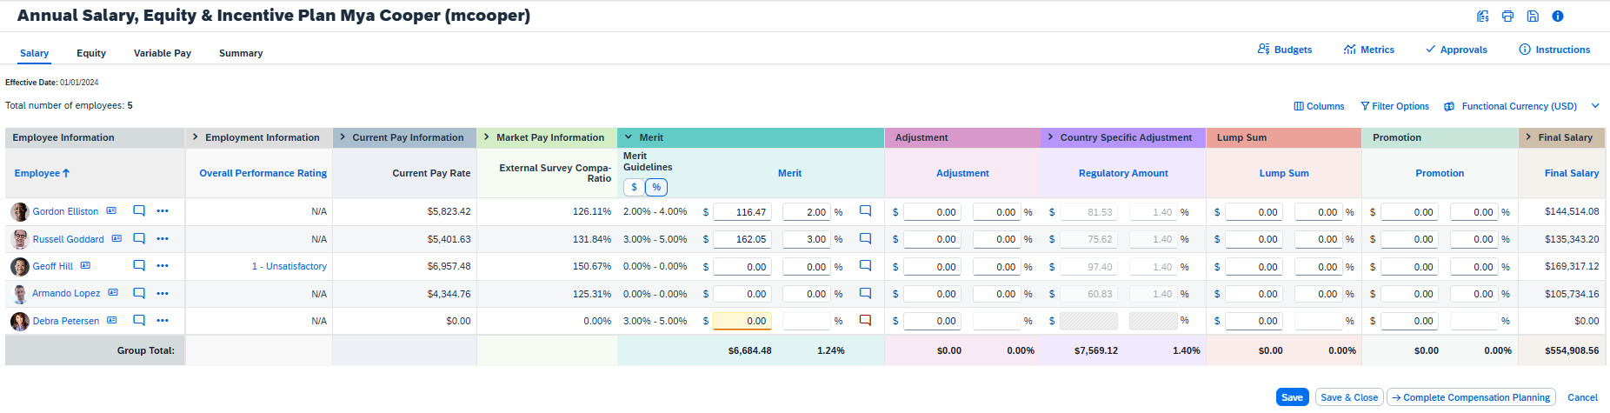Open the info icon in page header

tap(1558, 16)
